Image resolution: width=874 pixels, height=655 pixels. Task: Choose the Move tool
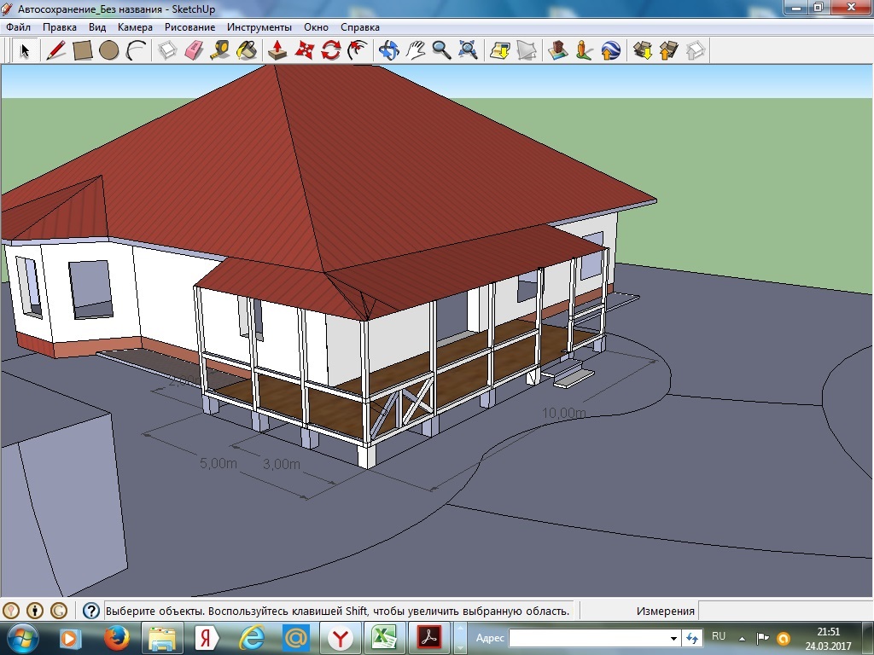tap(304, 50)
